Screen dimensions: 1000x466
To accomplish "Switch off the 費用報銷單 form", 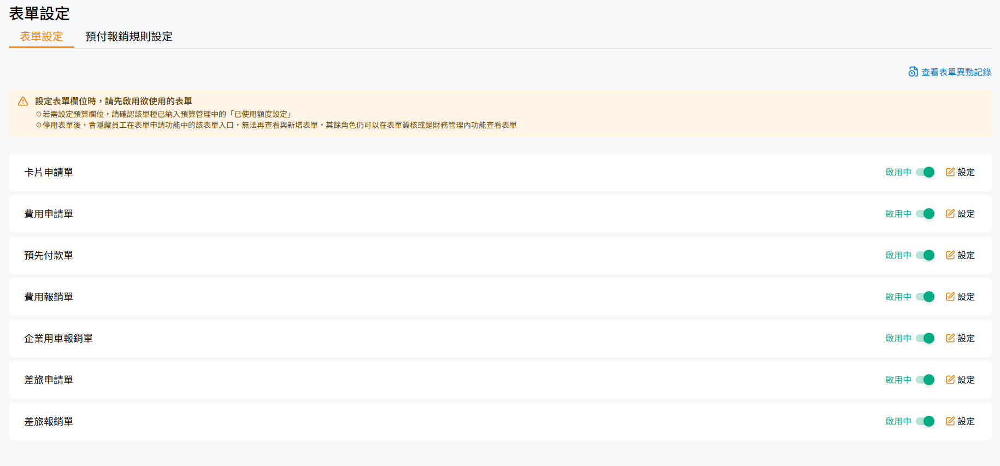I will click(x=925, y=297).
